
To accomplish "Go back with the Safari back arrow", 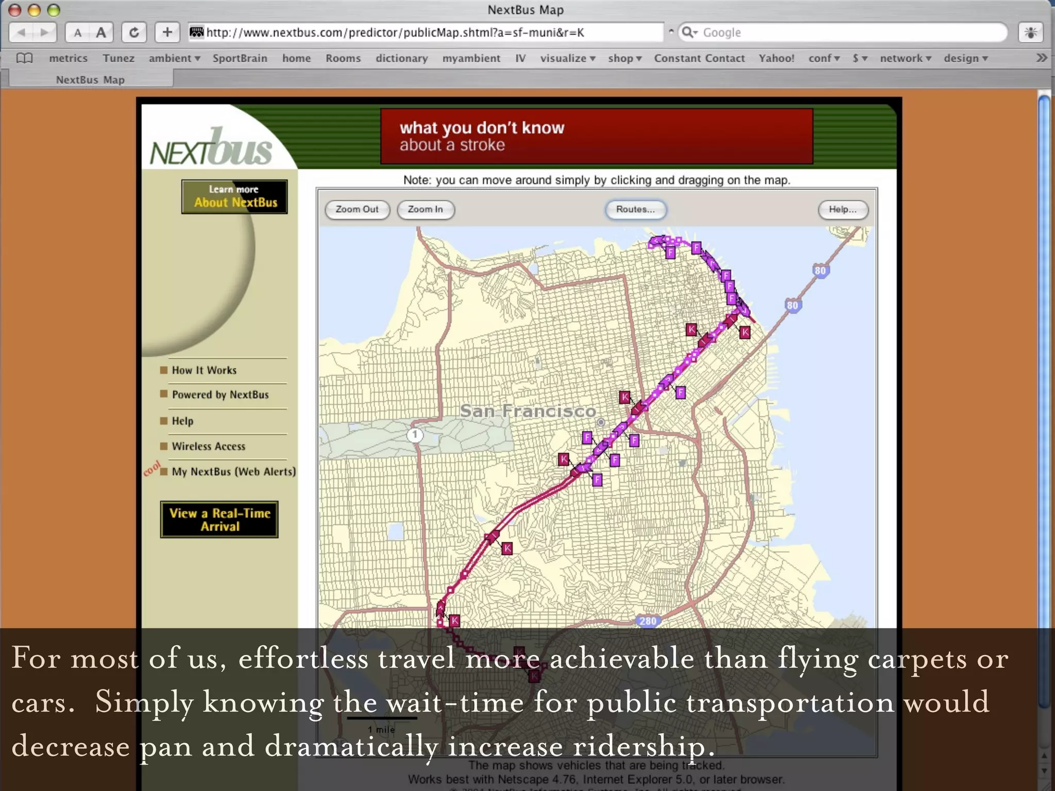I will 21,32.
